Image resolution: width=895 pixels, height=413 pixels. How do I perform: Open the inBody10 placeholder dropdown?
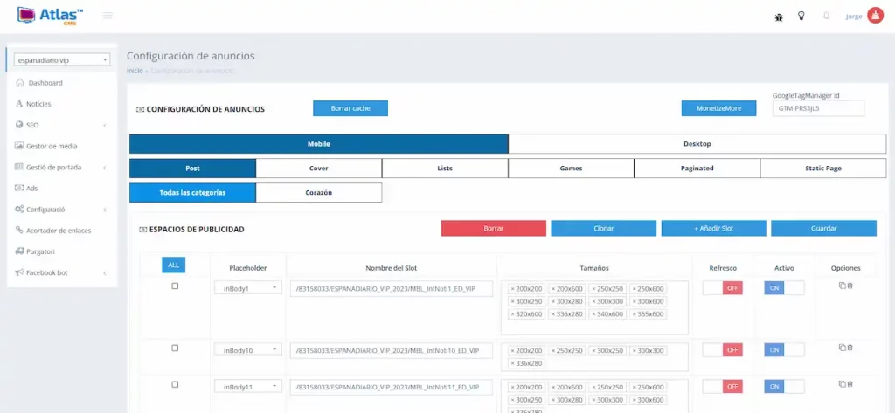(248, 349)
